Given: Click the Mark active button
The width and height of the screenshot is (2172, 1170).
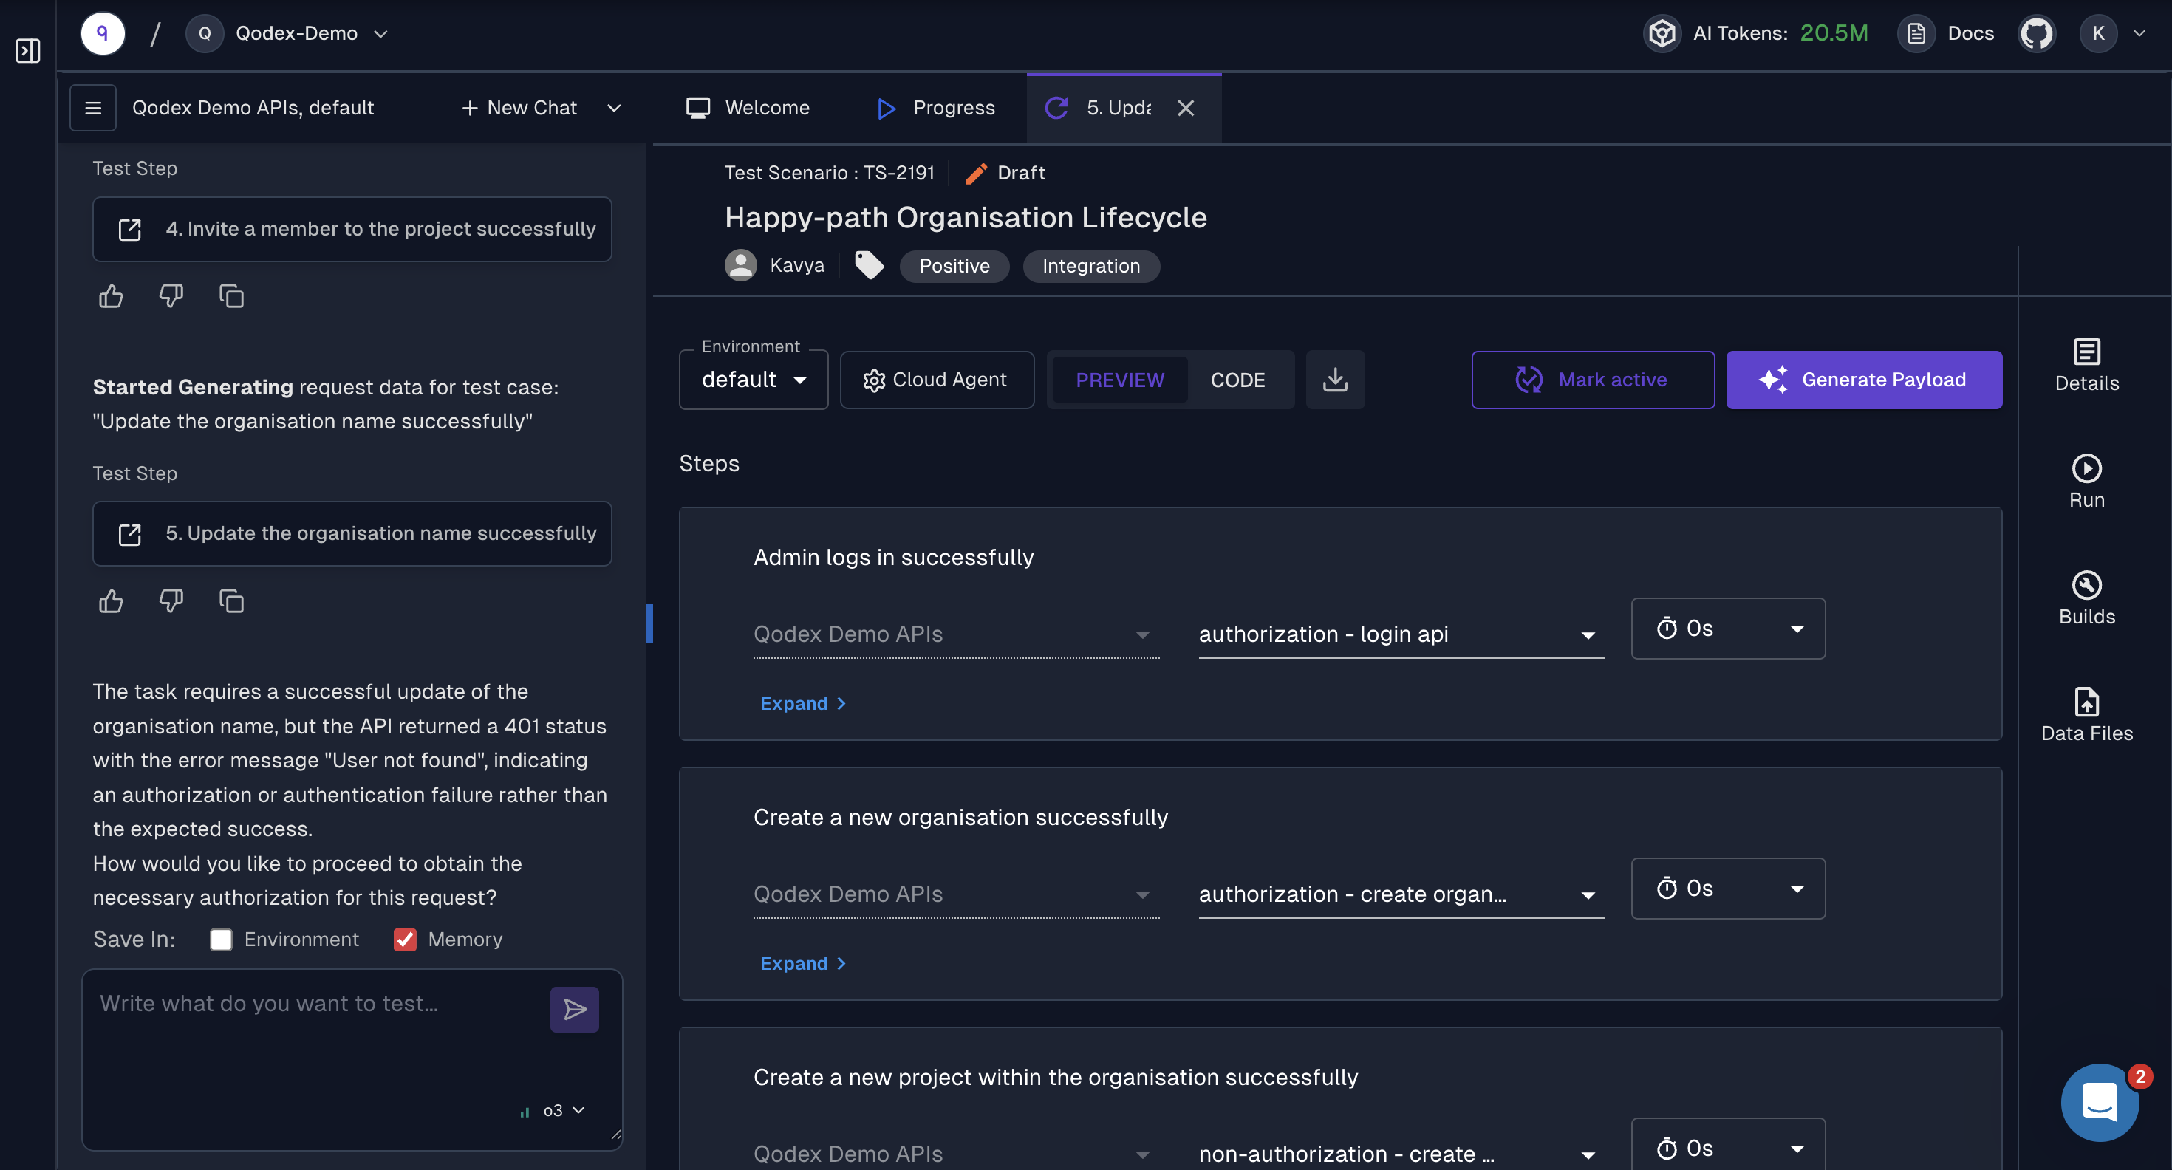Looking at the screenshot, I should [1592, 380].
